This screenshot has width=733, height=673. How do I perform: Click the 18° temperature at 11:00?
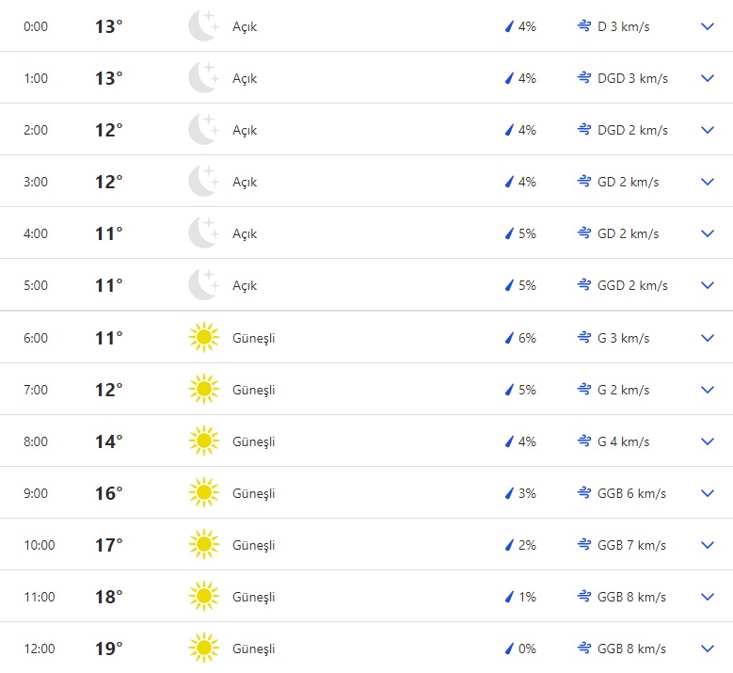[x=108, y=597]
